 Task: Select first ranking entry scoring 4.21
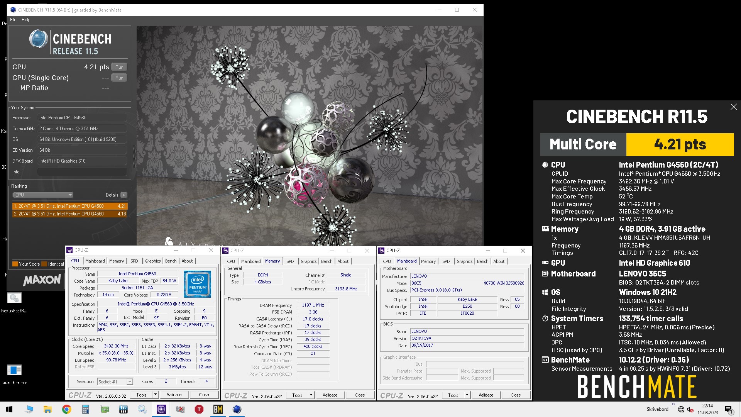coord(70,206)
